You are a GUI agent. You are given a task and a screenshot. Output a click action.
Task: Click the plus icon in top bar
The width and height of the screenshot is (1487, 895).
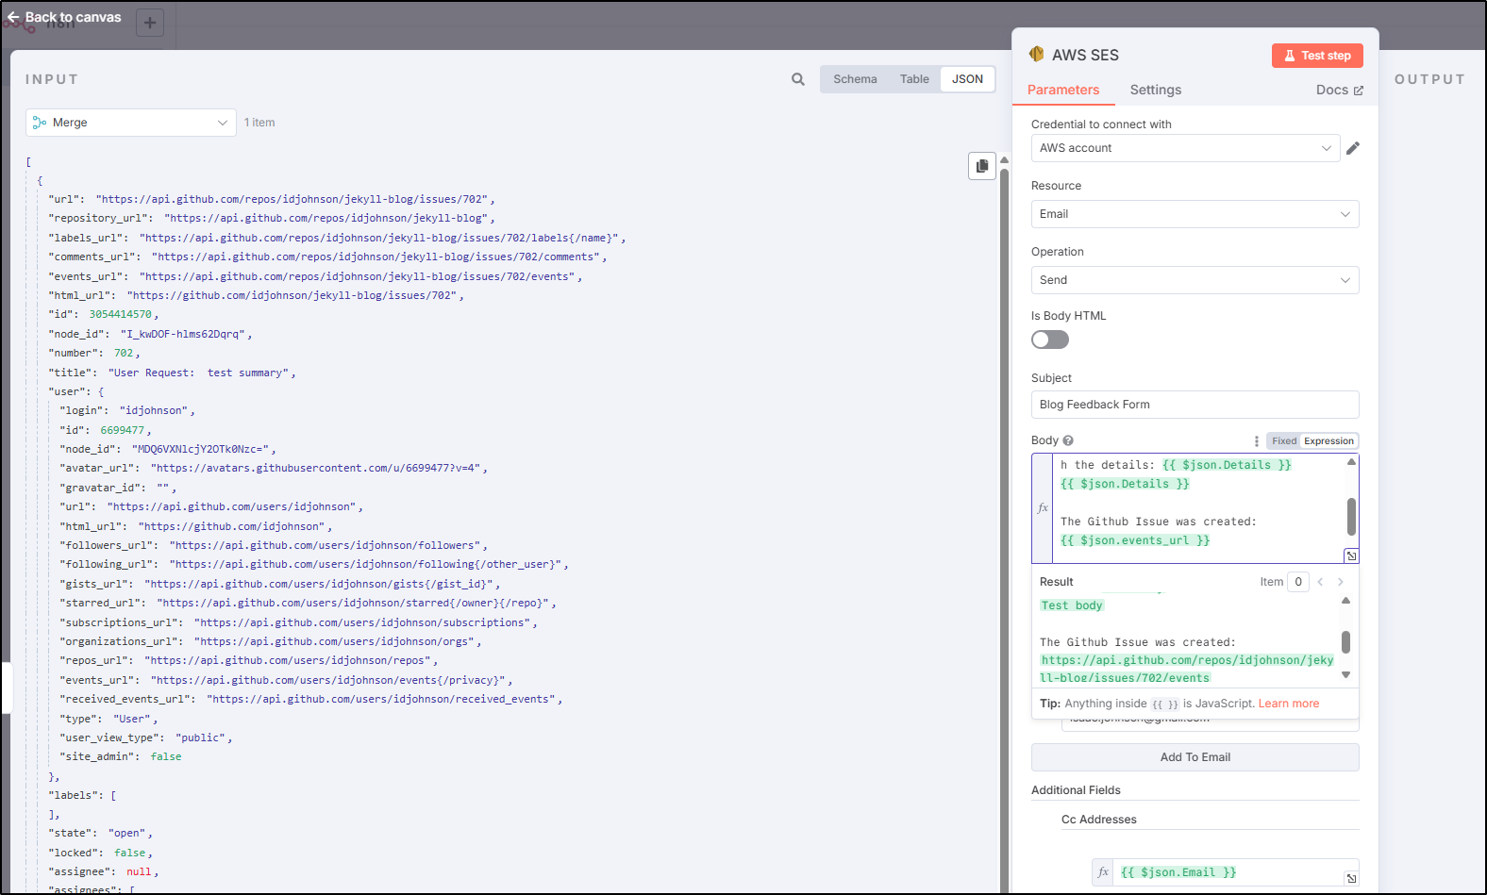click(150, 23)
